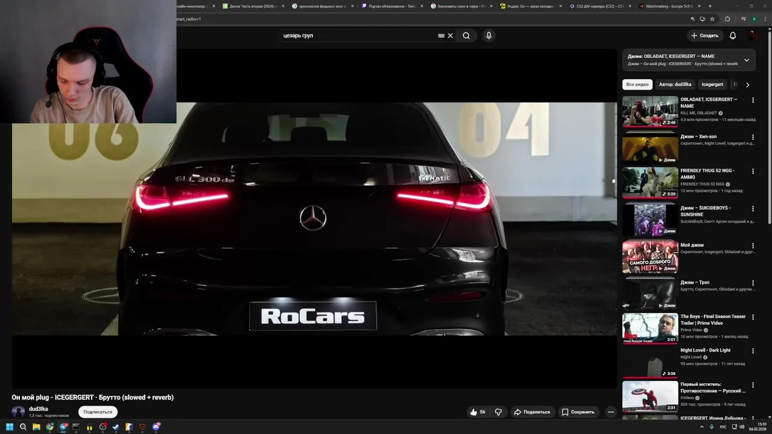The height and width of the screenshot is (434, 772).
Task: Open the Chrome extensions puzzle icon
Action: click(727, 19)
